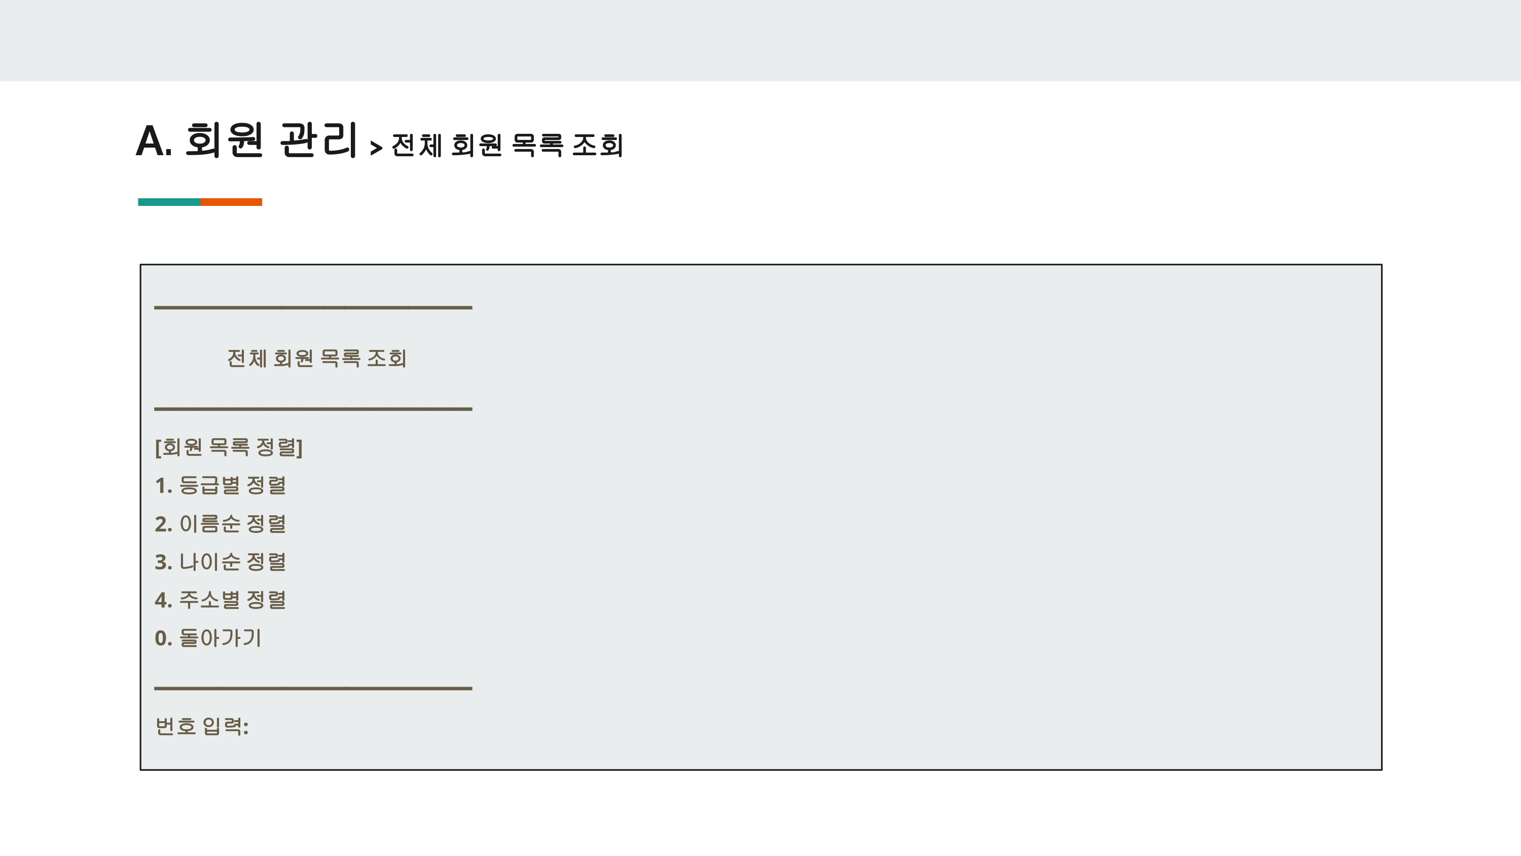Click centered panel heading '전체 회원 목록 조회'

tap(316, 359)
